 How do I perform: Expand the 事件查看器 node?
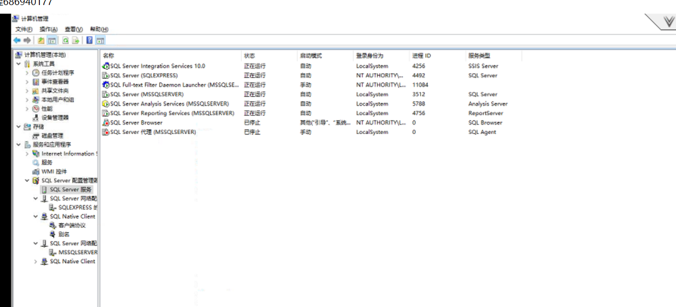click(27, 82)
